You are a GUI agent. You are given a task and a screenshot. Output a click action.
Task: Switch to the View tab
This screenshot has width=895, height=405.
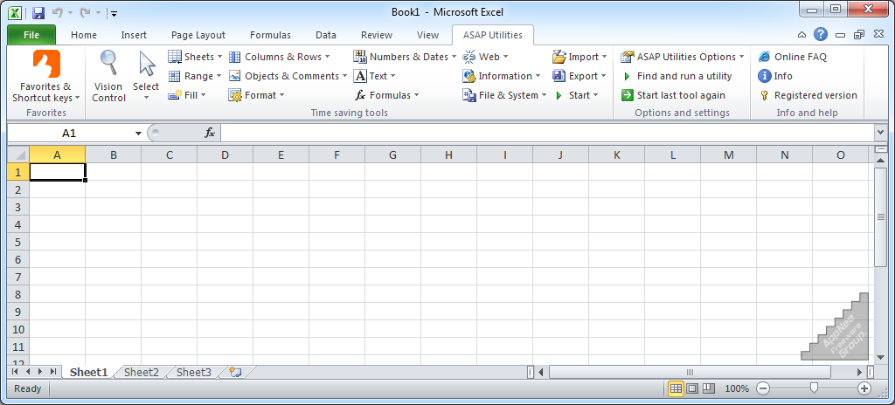tap(427, 35)
